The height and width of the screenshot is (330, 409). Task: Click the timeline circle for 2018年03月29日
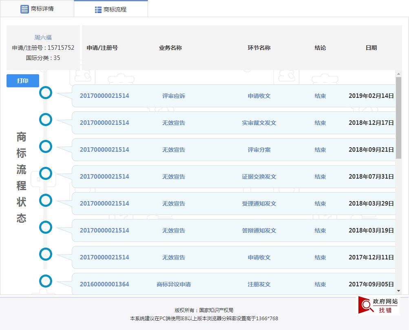point(46,200)
